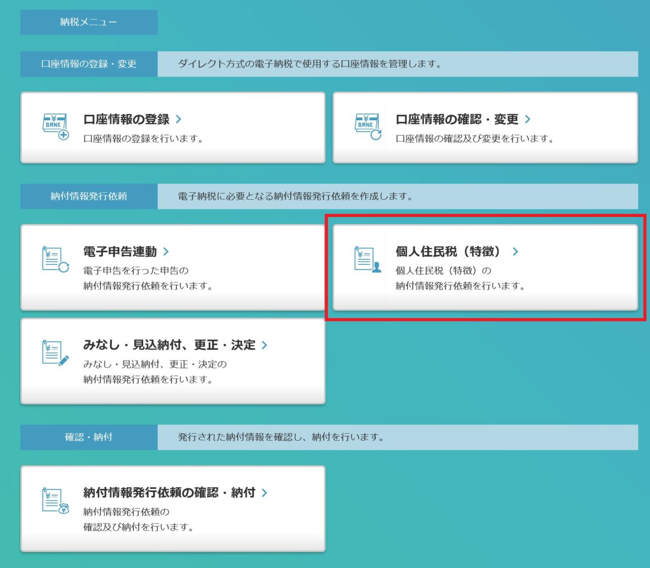Click the みなし・見込納付 document pencil icon
650x568 pixels.
55,353
